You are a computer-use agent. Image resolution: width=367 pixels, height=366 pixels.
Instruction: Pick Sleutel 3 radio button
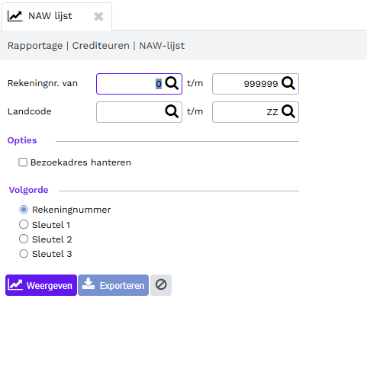(x=24, y=254)
